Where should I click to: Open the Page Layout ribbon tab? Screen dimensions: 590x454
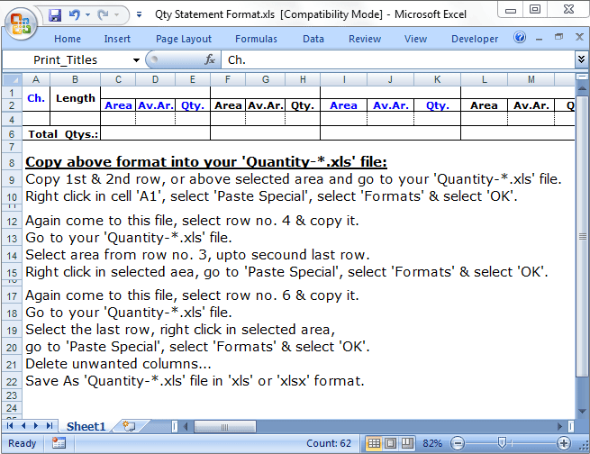(x=184, y=39)
